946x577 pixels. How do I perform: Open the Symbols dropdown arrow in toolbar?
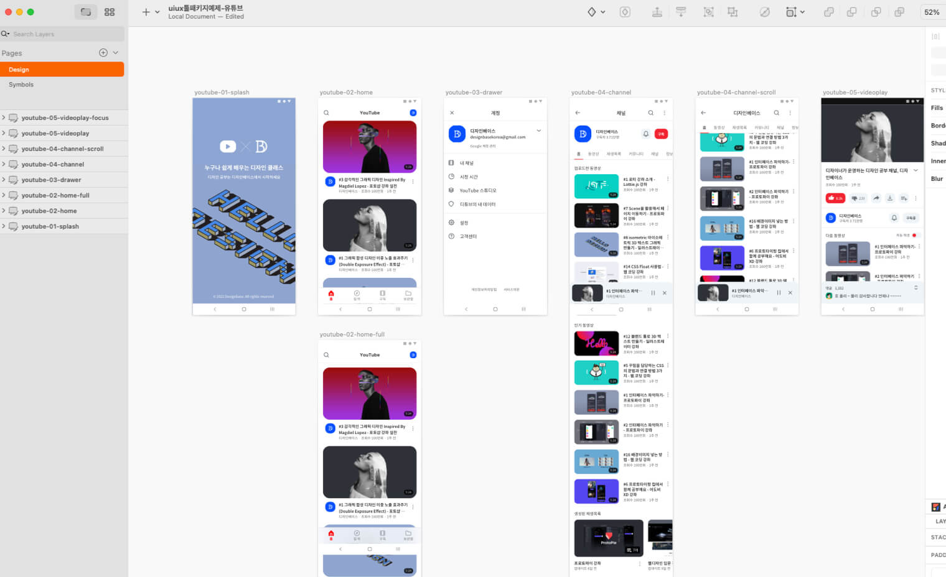point(603,12)
